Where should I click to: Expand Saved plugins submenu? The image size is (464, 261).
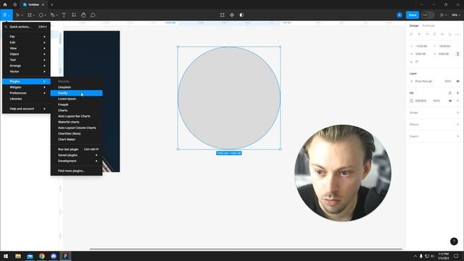tap(77, 155)
